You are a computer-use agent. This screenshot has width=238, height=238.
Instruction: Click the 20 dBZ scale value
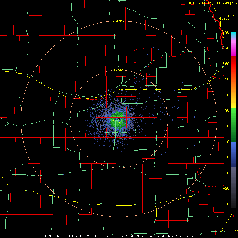[x=227, y=126]
